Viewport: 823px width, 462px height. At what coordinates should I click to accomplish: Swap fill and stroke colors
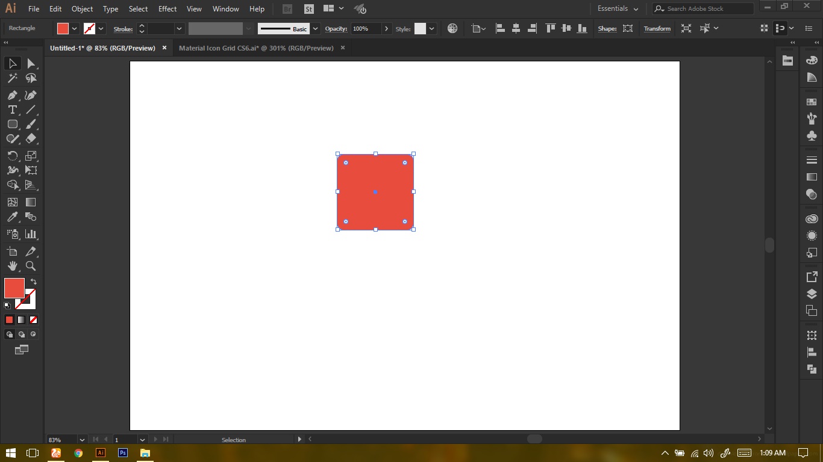[34, 282]
